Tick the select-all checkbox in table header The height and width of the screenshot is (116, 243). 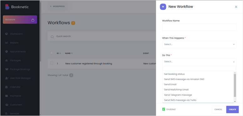click(52, 53)
